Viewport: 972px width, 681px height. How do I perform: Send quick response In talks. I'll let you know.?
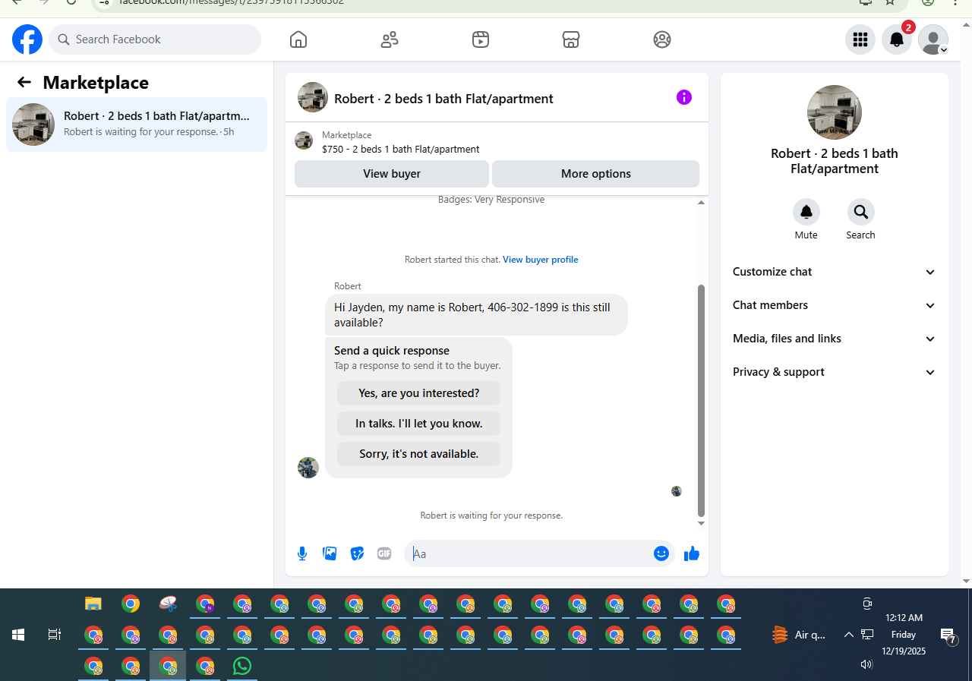419,424
